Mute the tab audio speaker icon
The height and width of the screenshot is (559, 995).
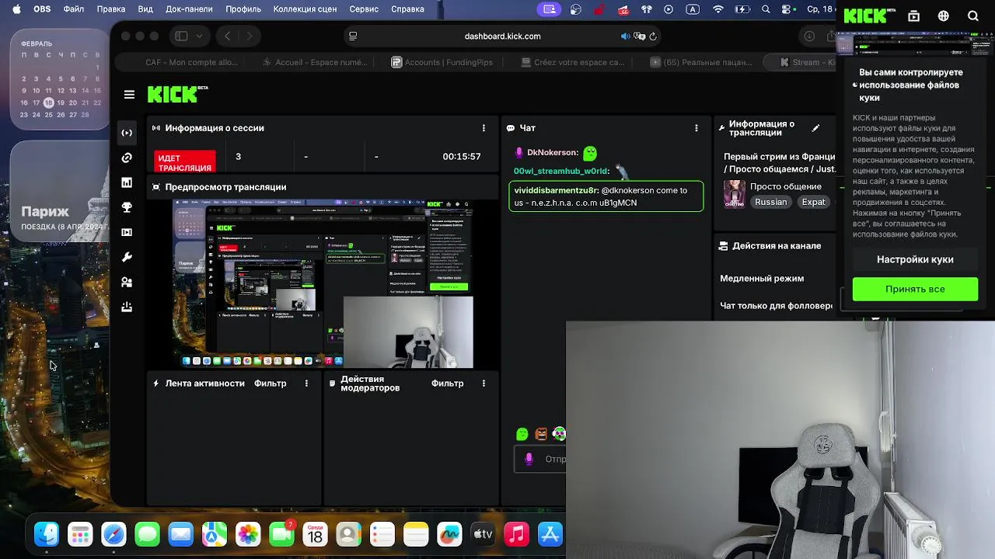point(625,36)
